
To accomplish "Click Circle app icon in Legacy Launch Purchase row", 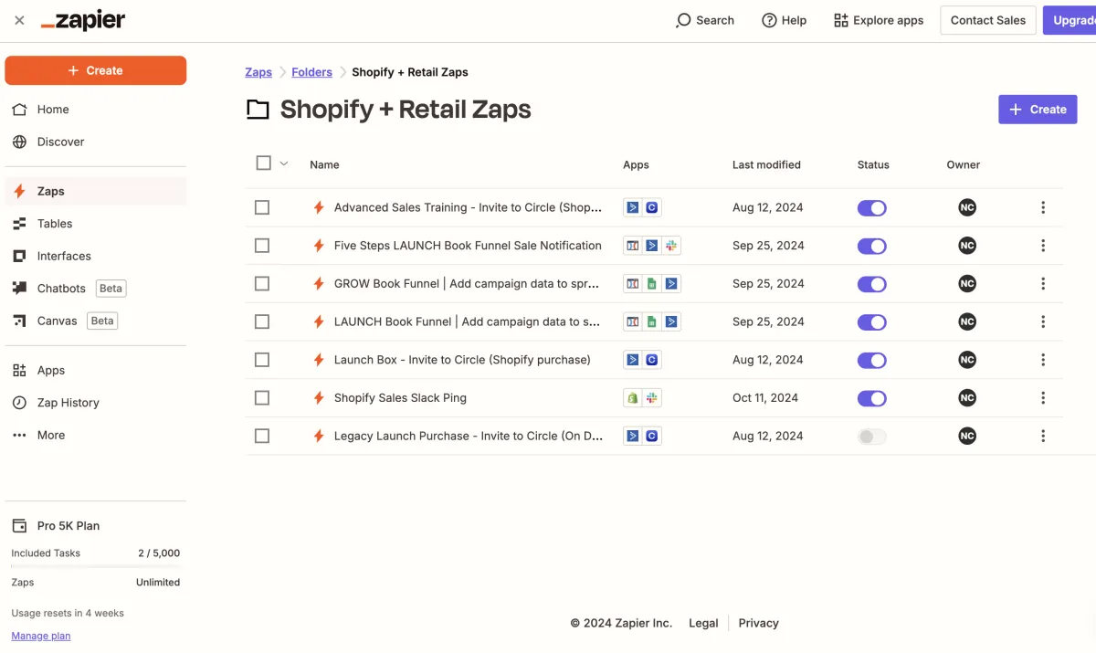I will pos(652,437).
